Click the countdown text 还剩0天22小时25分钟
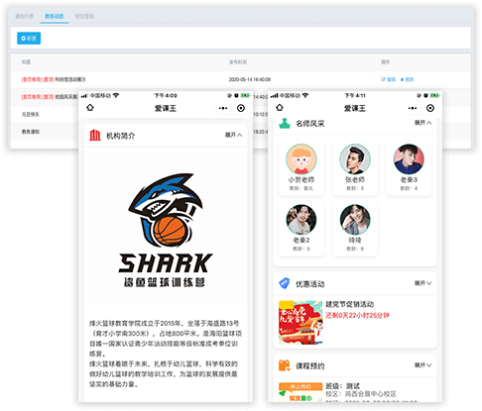 (x=357, y=316)
